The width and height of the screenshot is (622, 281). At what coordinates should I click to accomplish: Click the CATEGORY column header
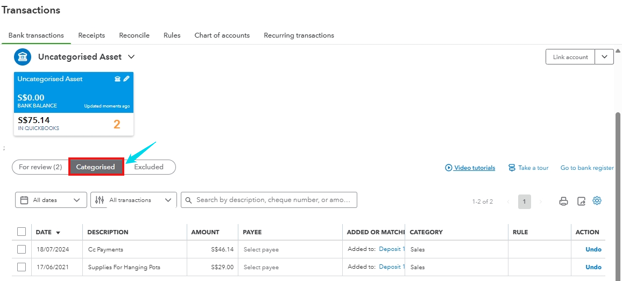pyautogui.click(x=426, y=232)
